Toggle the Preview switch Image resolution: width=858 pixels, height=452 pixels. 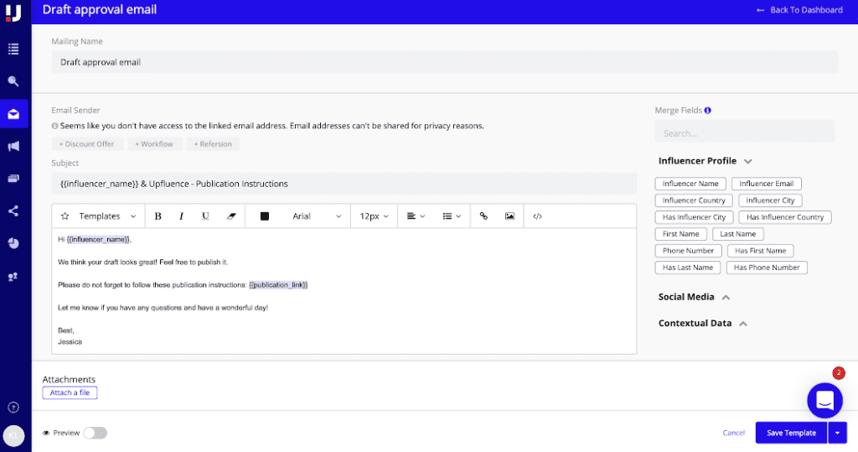coord(96,433)
